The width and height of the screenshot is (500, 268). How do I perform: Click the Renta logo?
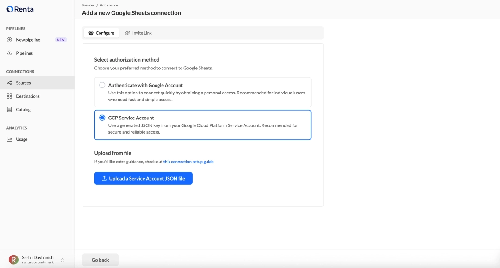(19, 9)
